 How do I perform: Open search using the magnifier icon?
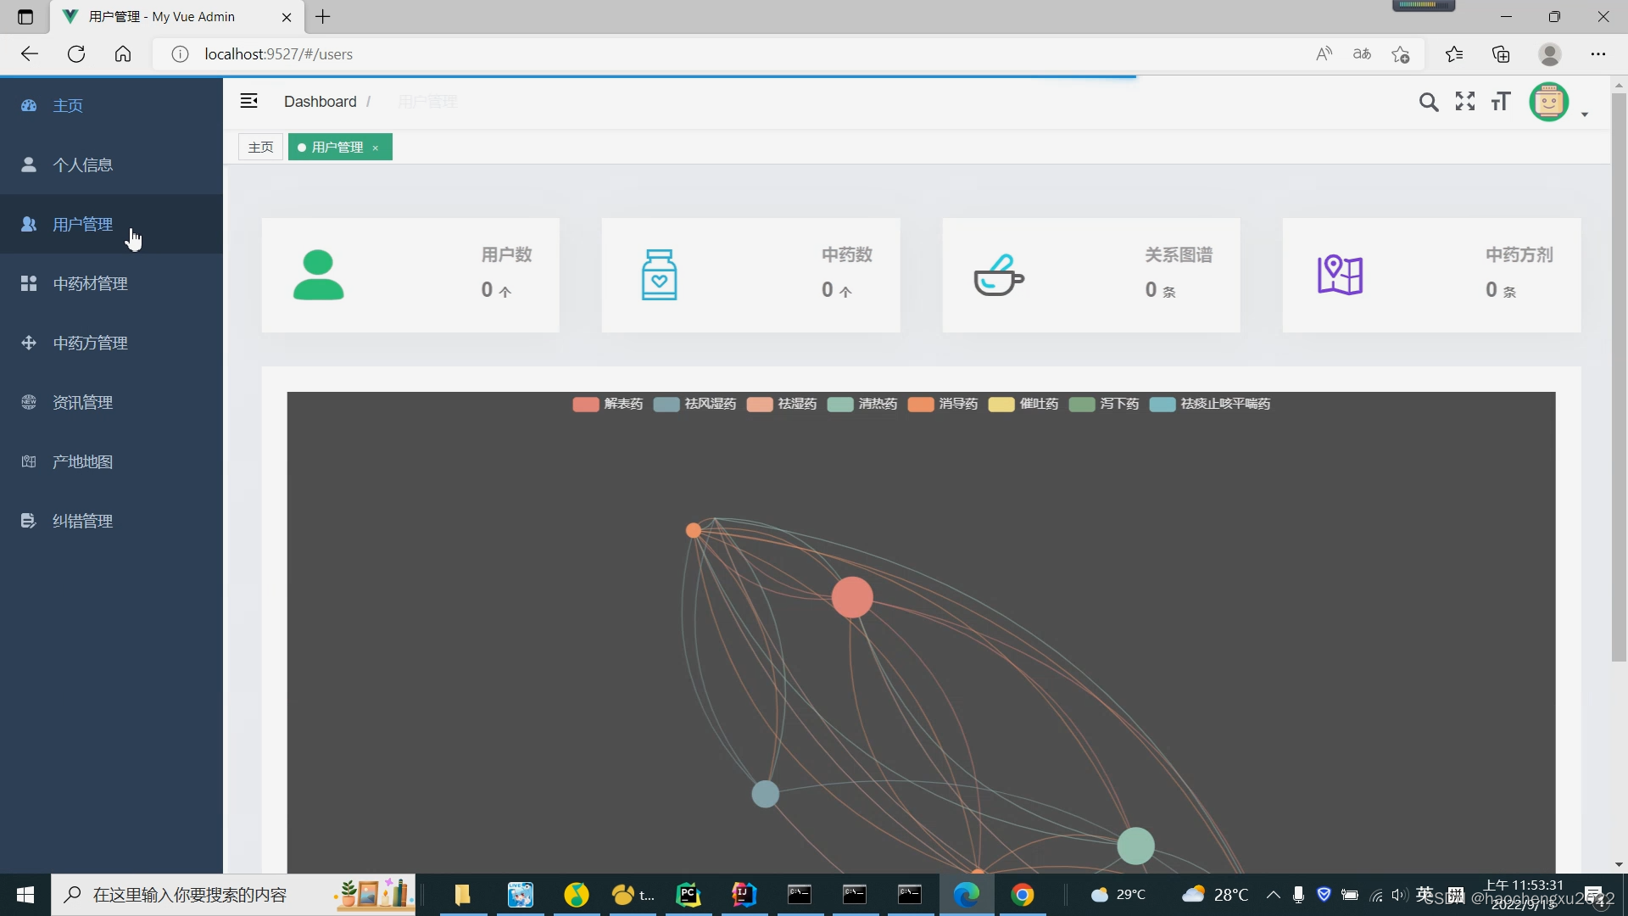coord(1429,101)
